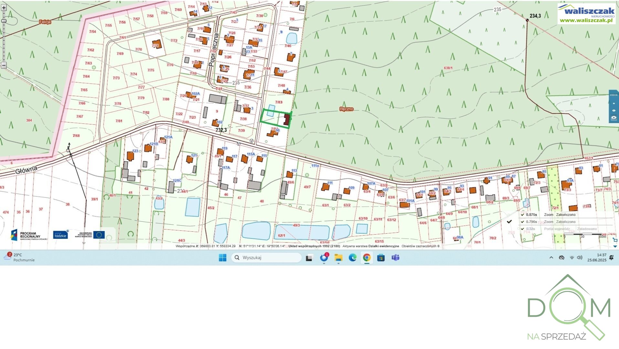
Task: Open Google Chrome from the taskbar
Action: tap(367, 258)
